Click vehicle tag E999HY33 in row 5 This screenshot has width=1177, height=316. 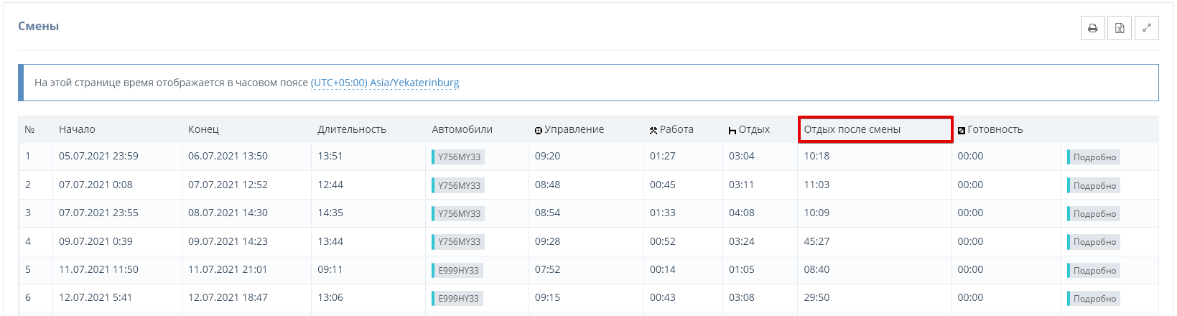[458, 271]
